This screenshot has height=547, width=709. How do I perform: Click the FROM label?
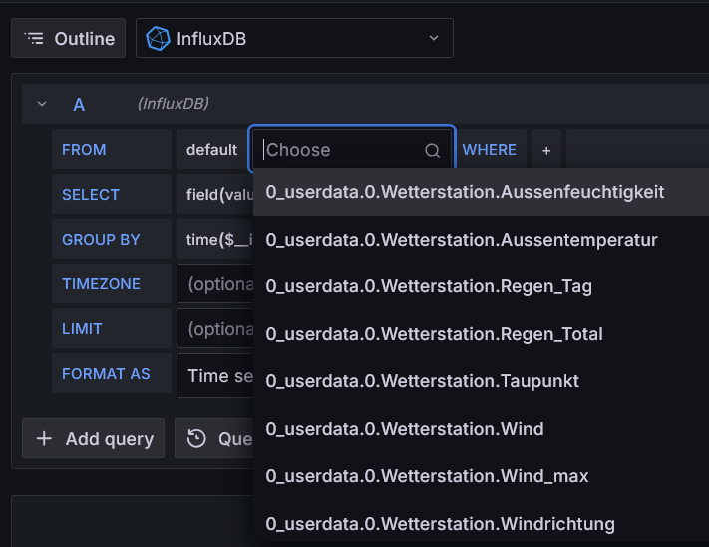pos(84,150)
